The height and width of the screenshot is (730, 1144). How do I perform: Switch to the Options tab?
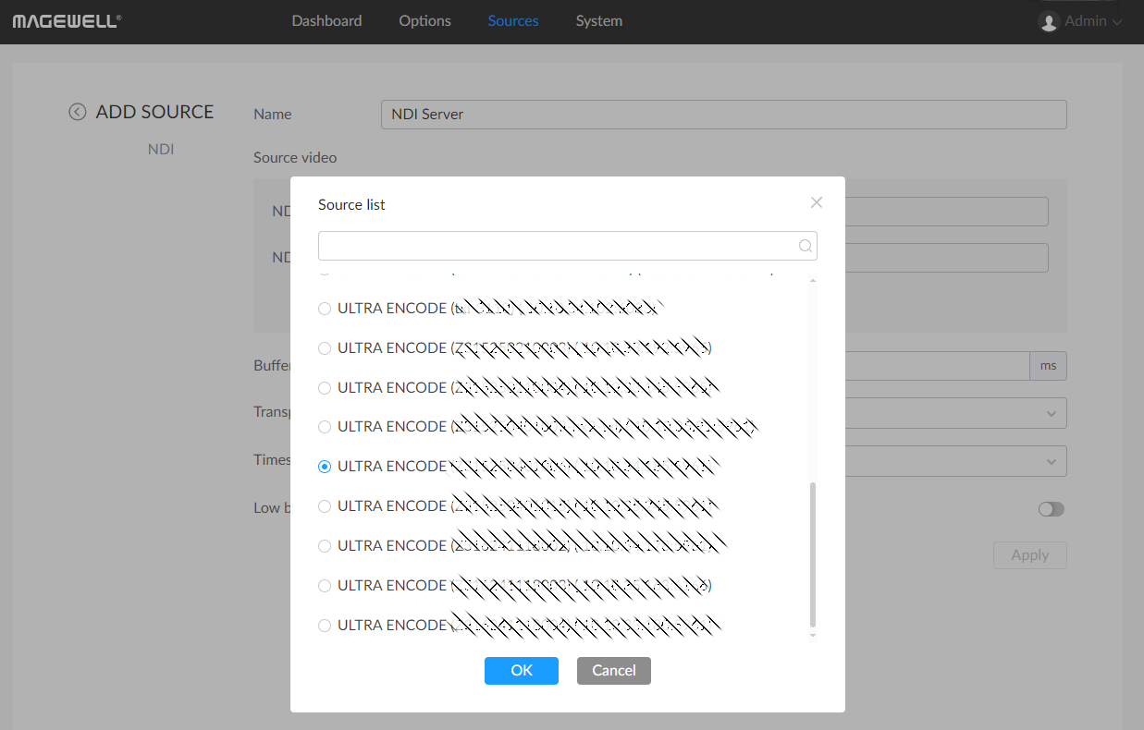coord(424,20)
